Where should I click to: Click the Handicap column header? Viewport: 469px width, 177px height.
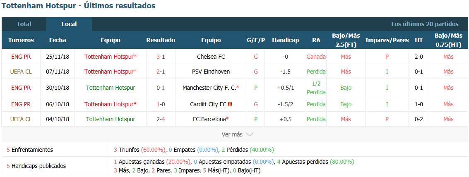pyautogui.click(x=285, y=40)
